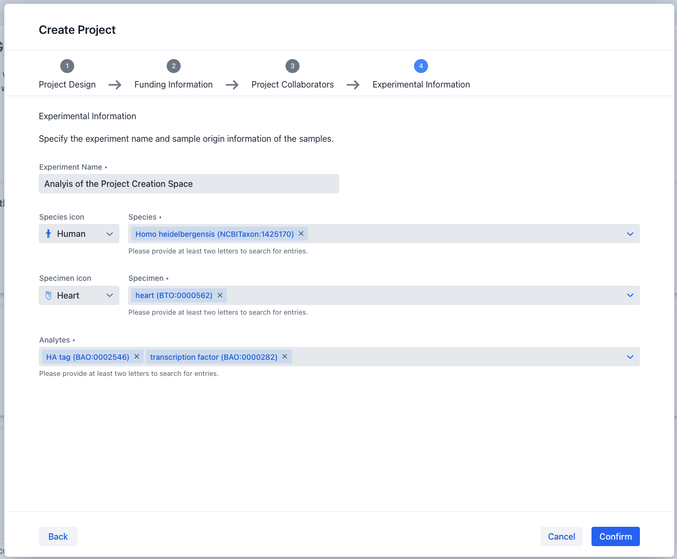Open the Specimen icon dropdown showing Heart
677x559 pixels.
tap(79, 295)
